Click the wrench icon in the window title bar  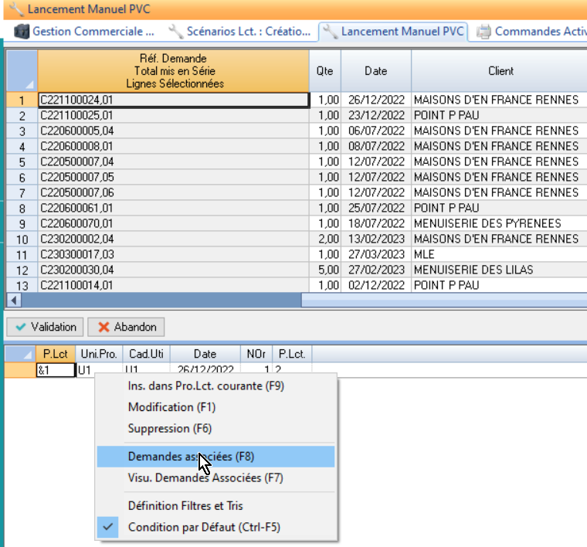(x=13, y=9)
